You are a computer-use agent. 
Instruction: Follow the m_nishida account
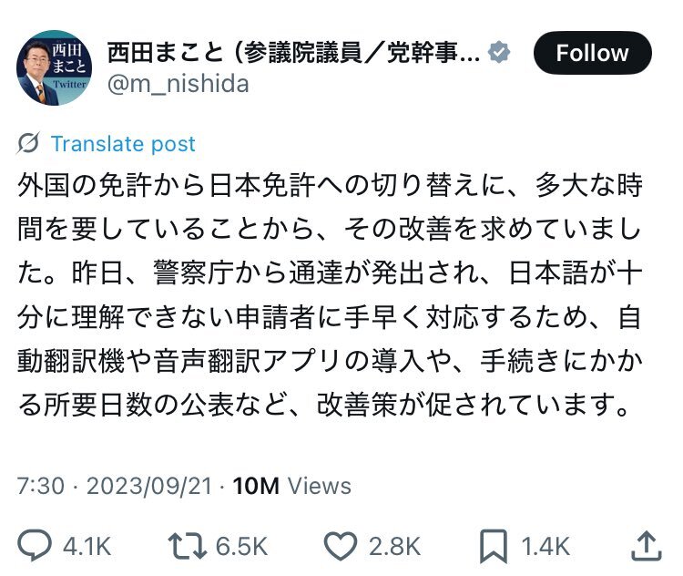(592, 53)
